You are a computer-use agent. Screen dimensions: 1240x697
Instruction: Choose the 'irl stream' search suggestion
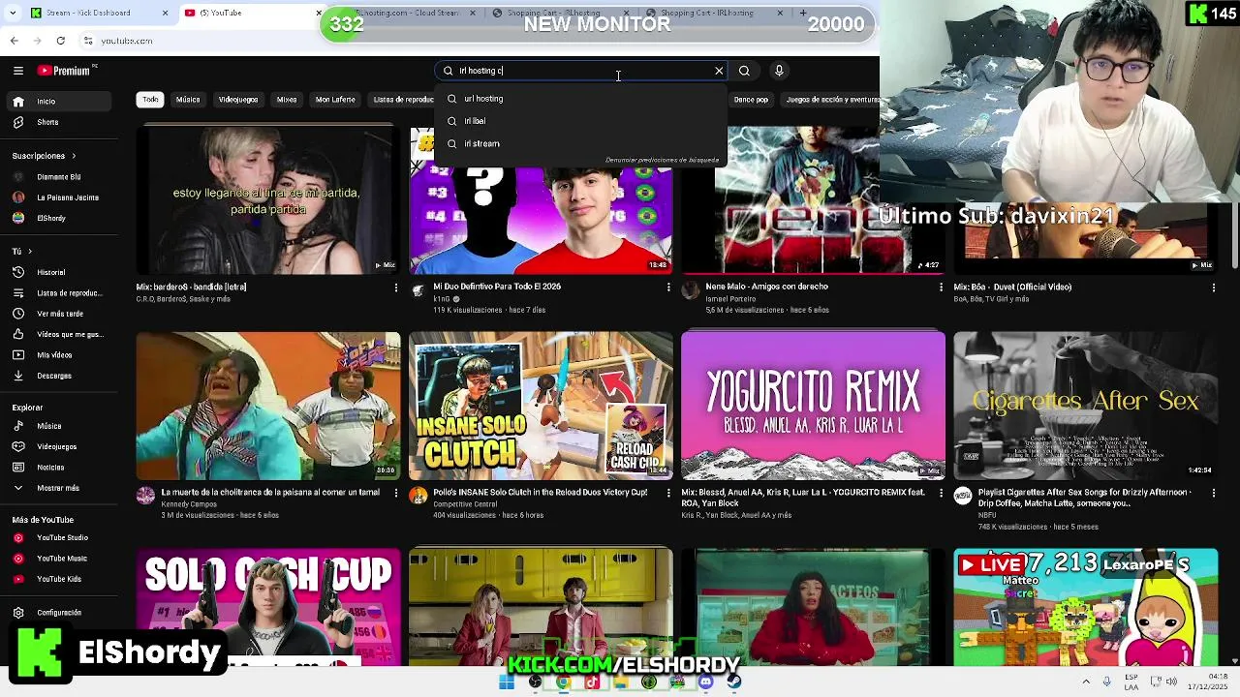pos(581,143)
